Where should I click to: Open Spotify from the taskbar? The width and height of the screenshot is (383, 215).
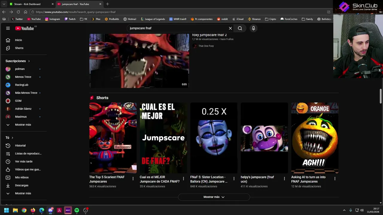point(77,210)
